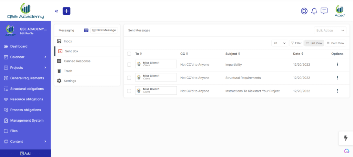Open Canned Response section
The width and height of the screenshot is (353, 157).
click(x=87, y=61)
